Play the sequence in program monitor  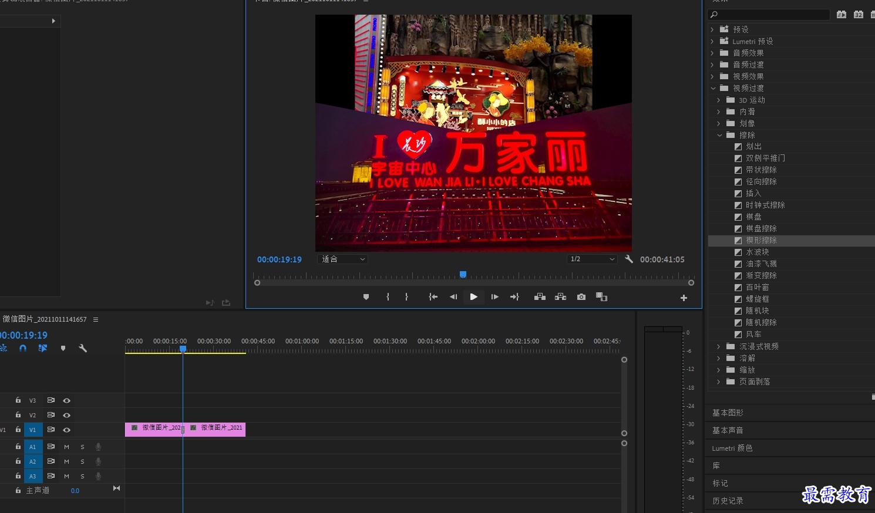pyautogui.click(x=473, y=297)
